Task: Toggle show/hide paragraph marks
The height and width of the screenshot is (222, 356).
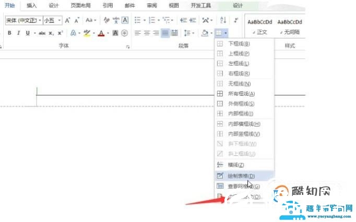Action: [x=236, y=20]
